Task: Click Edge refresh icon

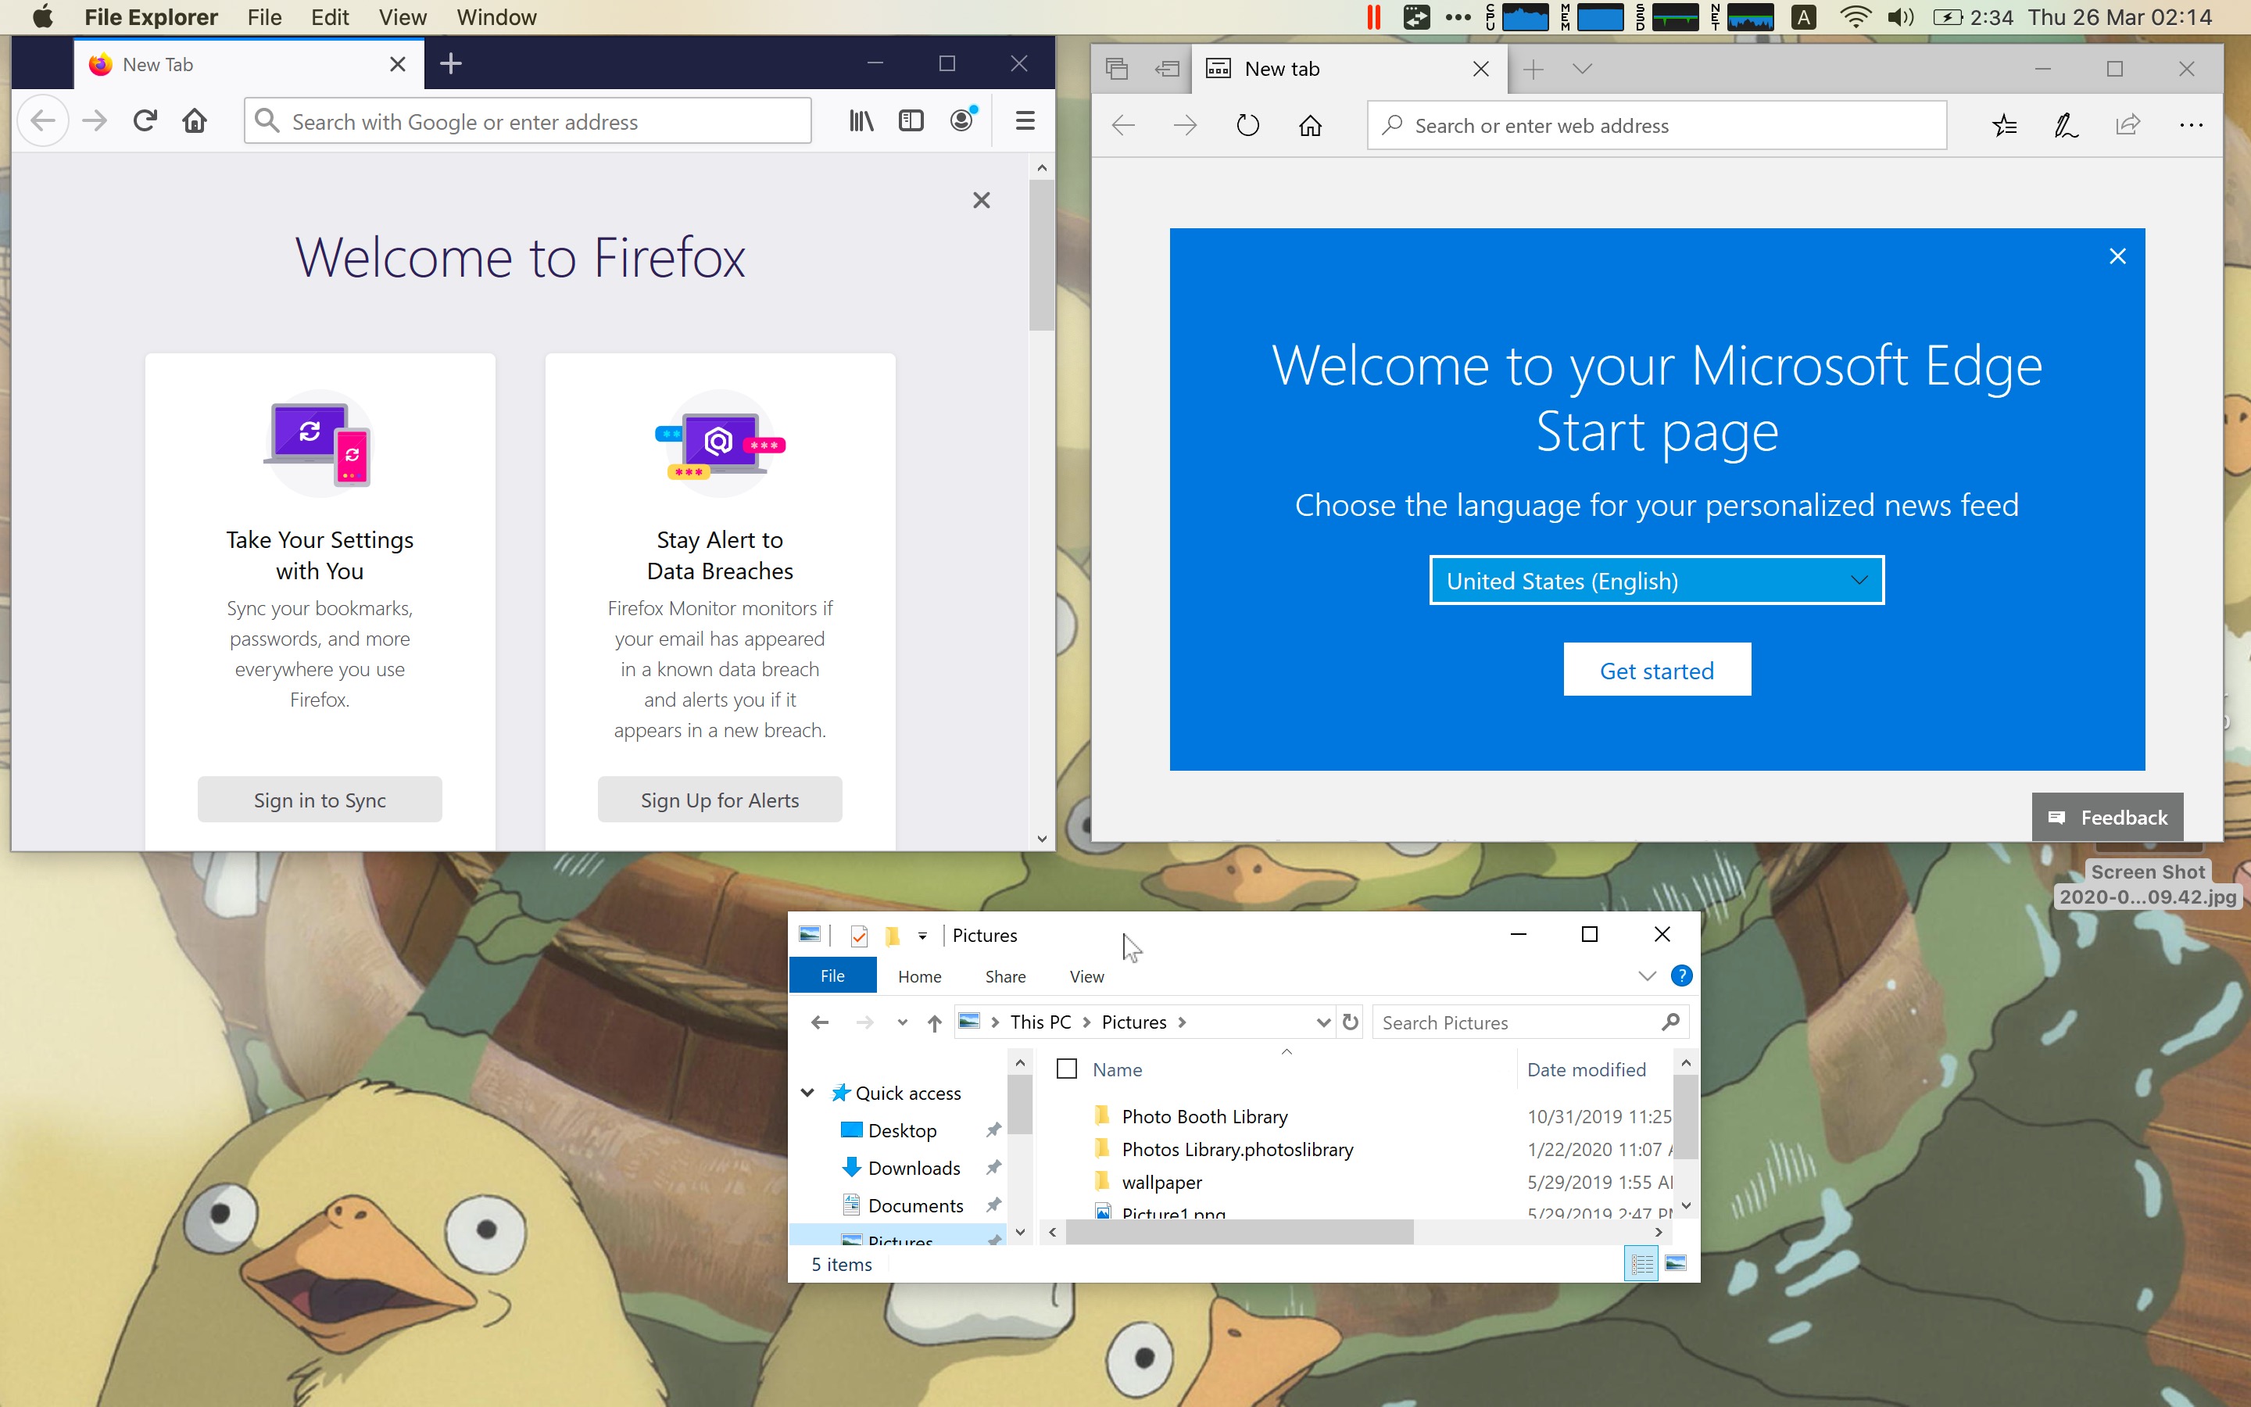Action: [1247, 126]
